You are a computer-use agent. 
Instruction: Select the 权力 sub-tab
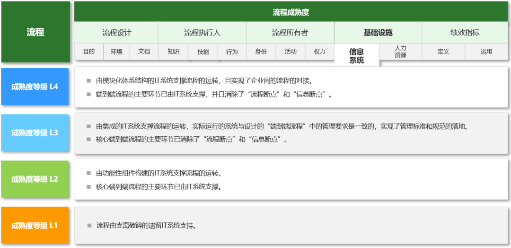coord(320,52)
